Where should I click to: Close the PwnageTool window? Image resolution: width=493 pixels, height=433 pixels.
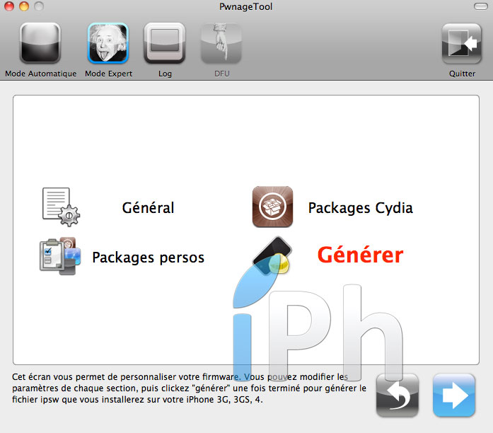point(9,6)
